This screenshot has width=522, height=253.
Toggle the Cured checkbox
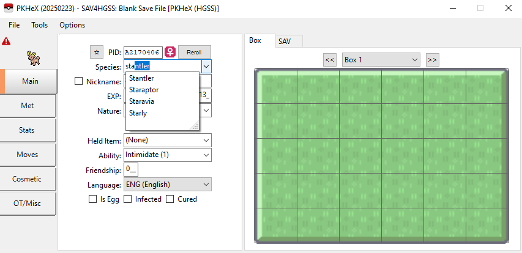(171, 199)
